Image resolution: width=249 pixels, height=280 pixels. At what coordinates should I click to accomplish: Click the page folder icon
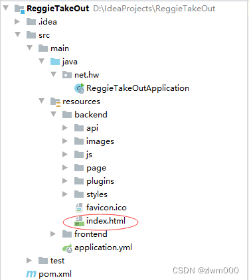tap(79, 168)
